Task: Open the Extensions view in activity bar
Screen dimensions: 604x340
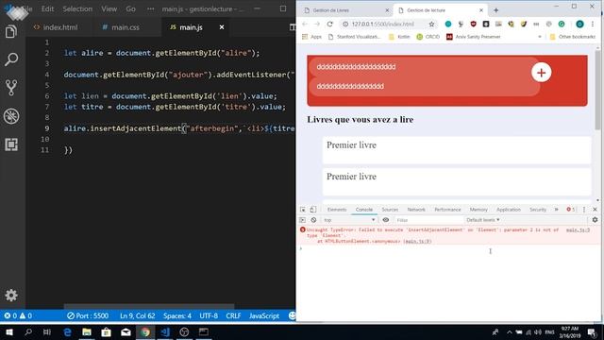Action: point(11,144)
